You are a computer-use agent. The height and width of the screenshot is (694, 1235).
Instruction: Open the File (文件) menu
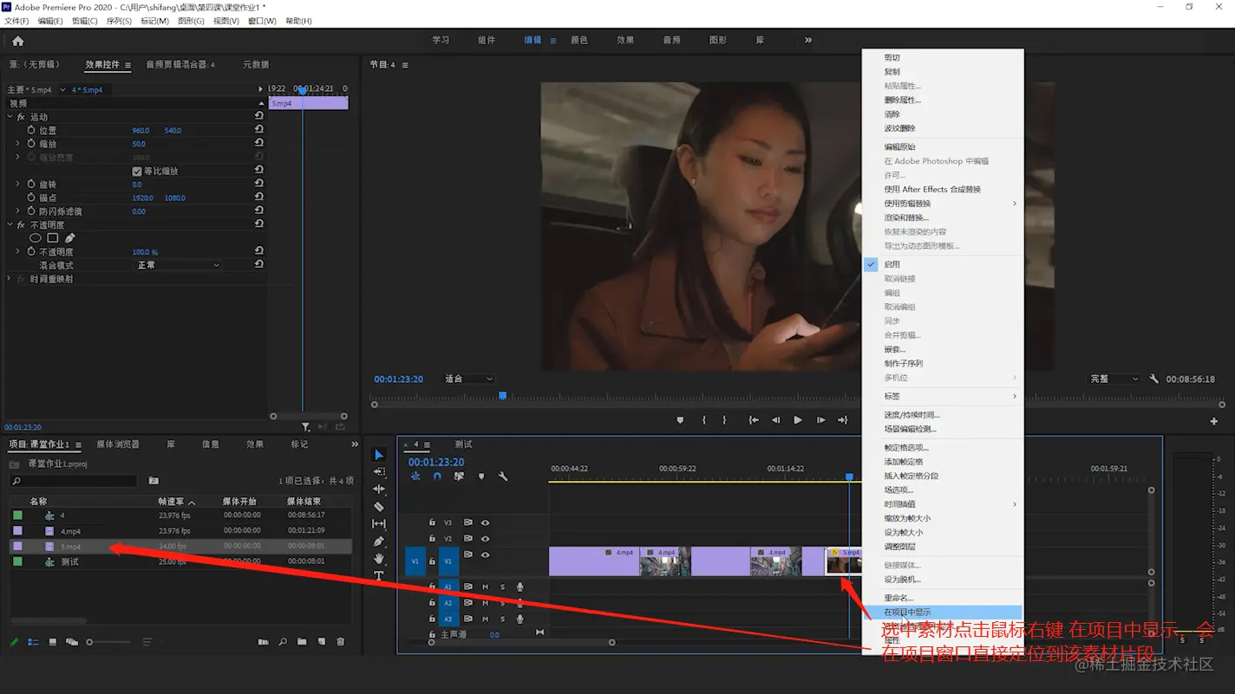pyautogui.click(x=16, y=21)
